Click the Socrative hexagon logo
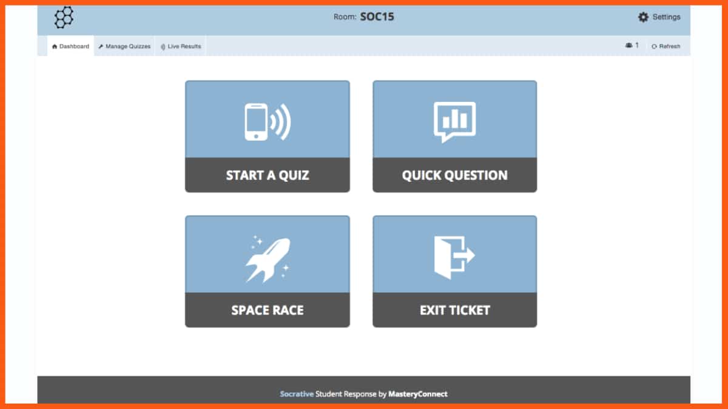The image size is (728, 409). pyautogui.click(x=64, y=18)
